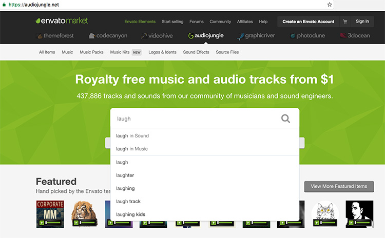Choose the "laugh in Sound" suggestion
The height and width of the screenshot is (238, 385).
pyautogui.click(x=132, y=136)
